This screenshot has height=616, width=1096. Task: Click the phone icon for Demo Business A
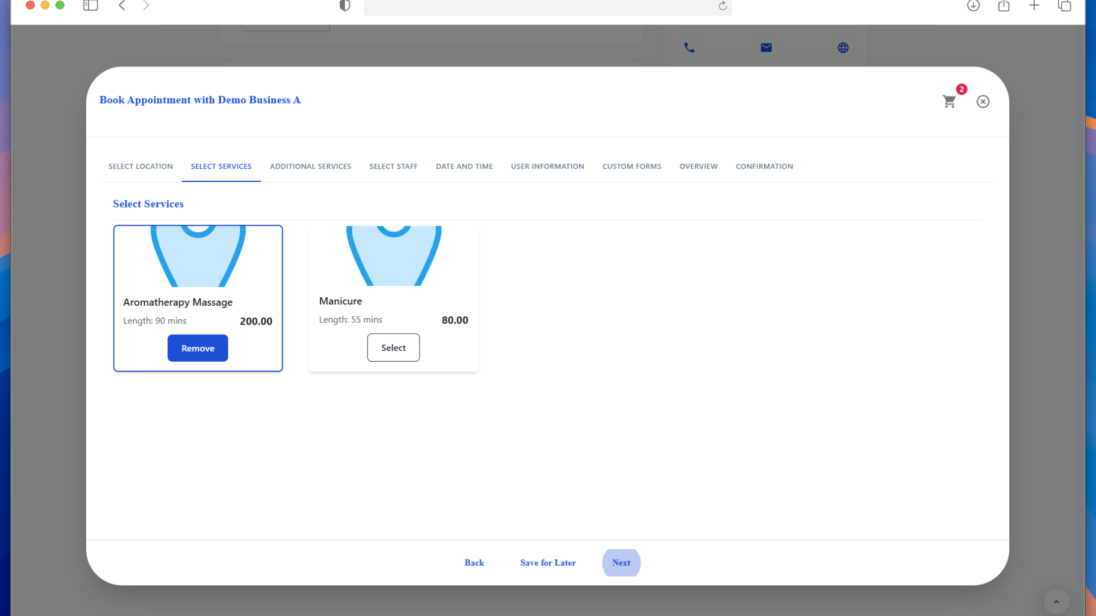(x=689, y=48)
